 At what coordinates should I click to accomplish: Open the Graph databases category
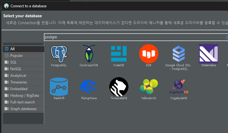pyautogui.click(x=23, y=109)
